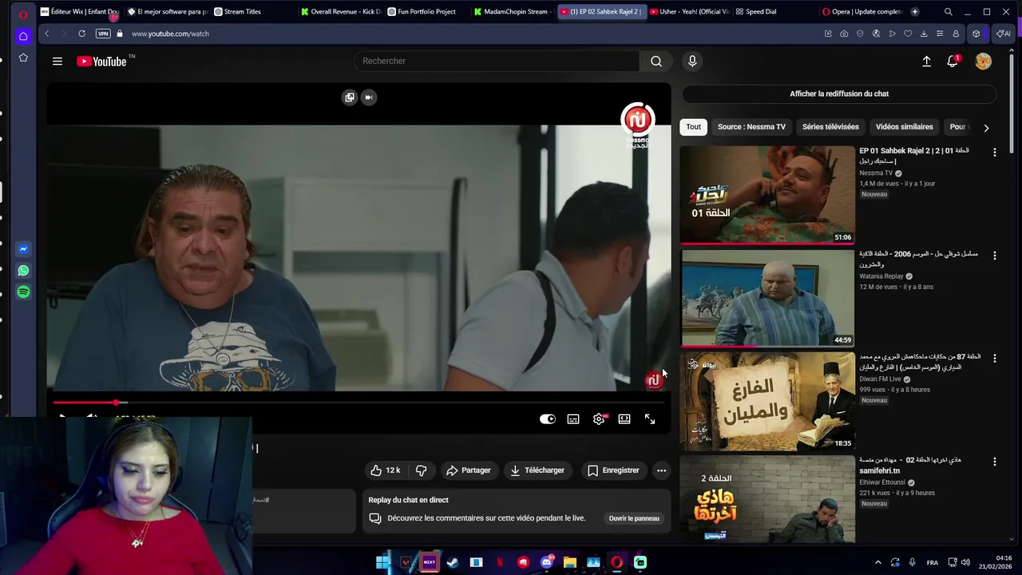1022x575 pixels.
Task: Open more actions ellipsis under video
Action: pos(661,470)
